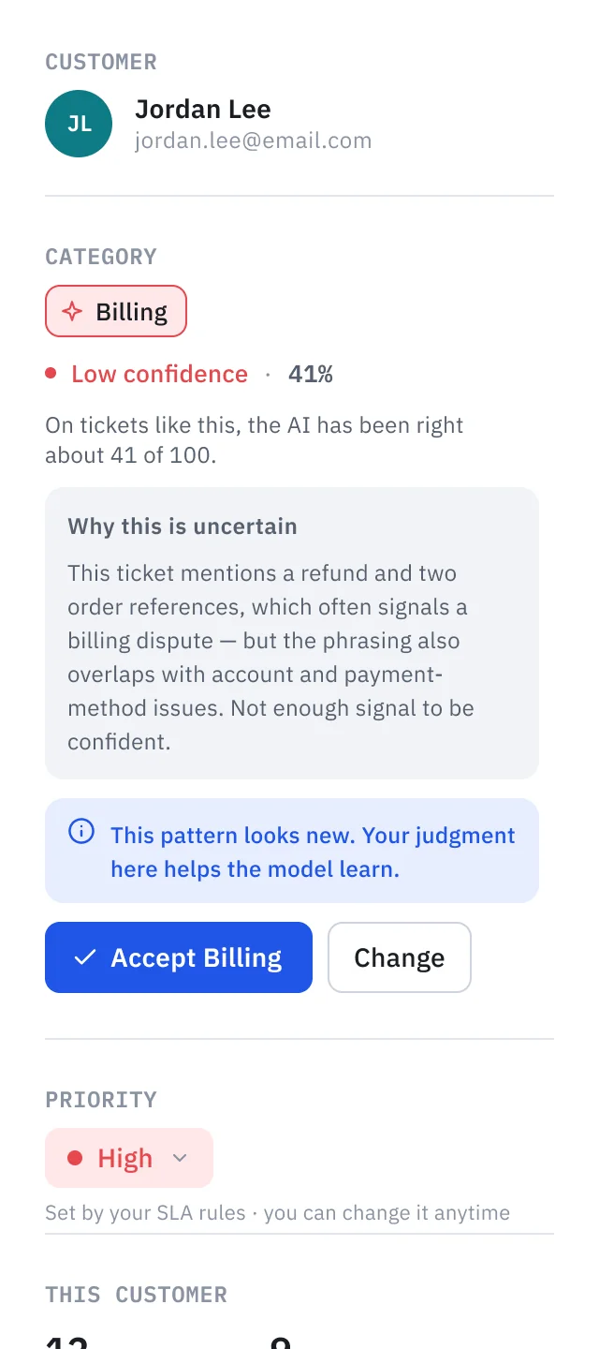
Task: Open customer name Jordan Lee
Action: tap(203, 110)
